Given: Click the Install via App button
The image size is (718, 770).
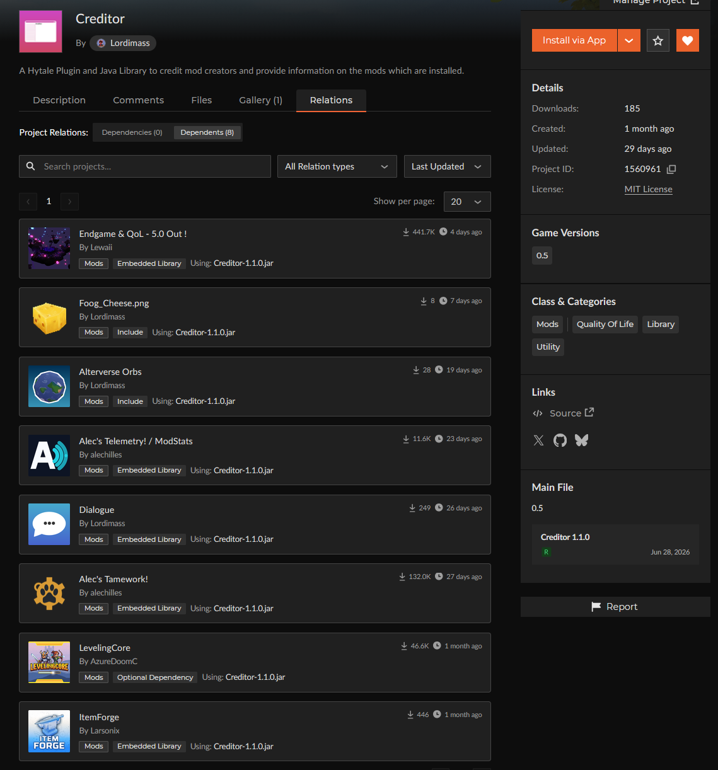Looking at the screenshot, I should coord(574,40).
